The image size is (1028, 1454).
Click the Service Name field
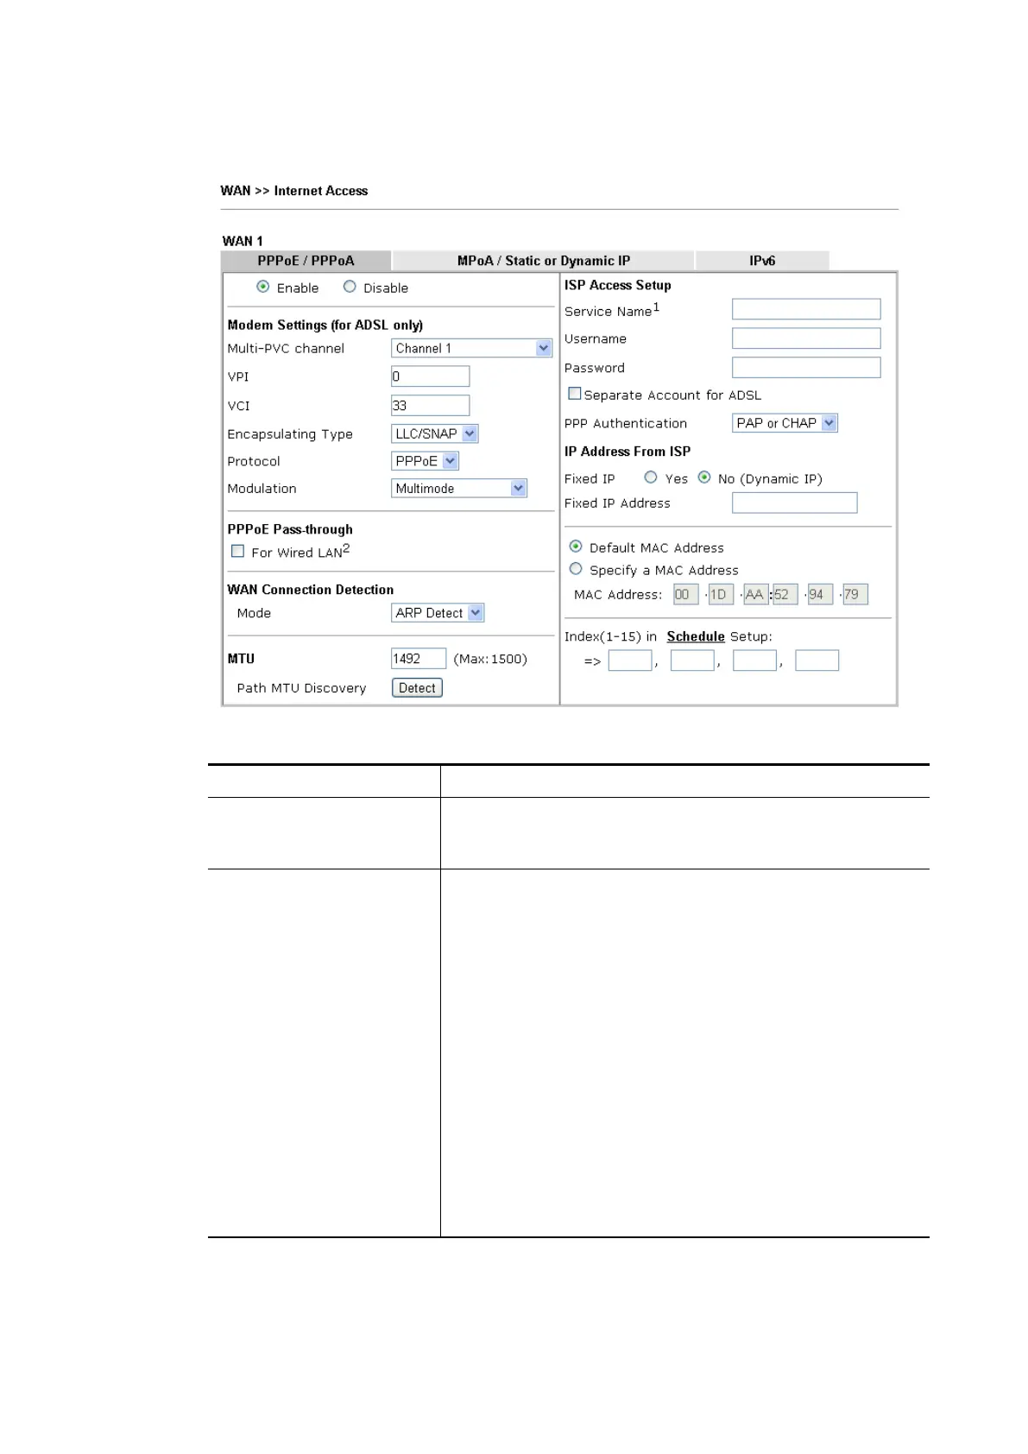pyautogui.click(x=806, y=309)
